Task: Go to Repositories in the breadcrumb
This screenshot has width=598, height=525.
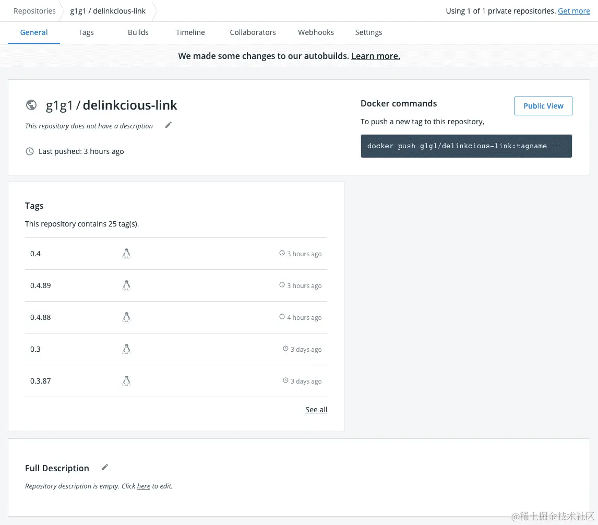Action: tap(34, 11)
